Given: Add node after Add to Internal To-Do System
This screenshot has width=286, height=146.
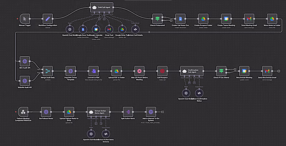Looking at the screenshot, I should point(163,112).
